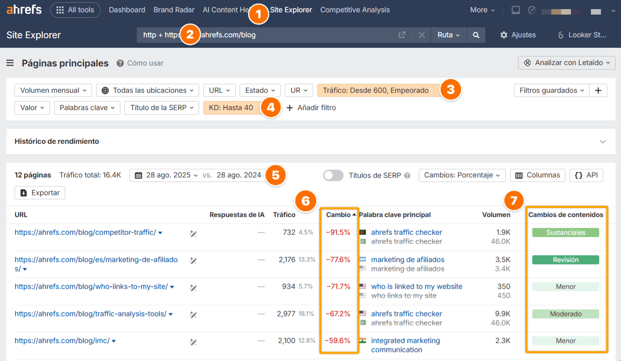
Task: Open the All tools grid menu
Action: pos(75,10)
